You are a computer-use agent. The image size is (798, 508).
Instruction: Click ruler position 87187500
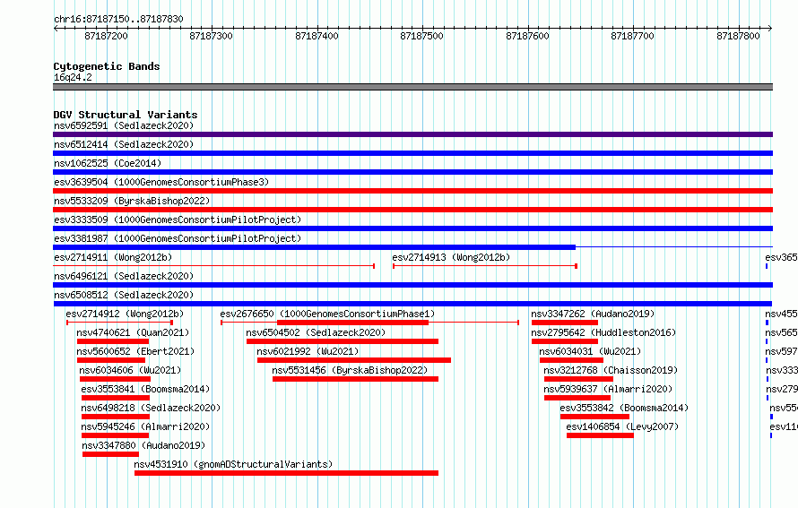pos(421,36)
